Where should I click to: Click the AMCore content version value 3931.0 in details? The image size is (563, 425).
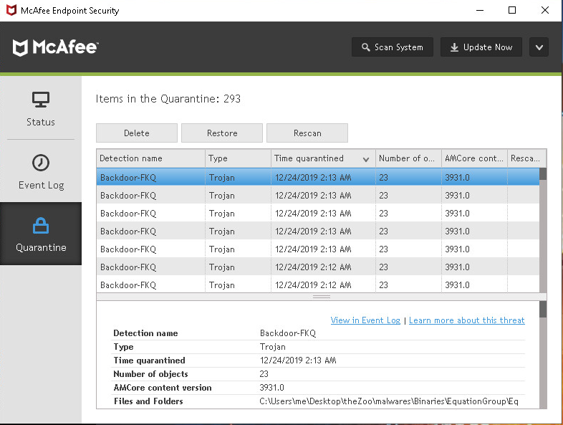271,388
